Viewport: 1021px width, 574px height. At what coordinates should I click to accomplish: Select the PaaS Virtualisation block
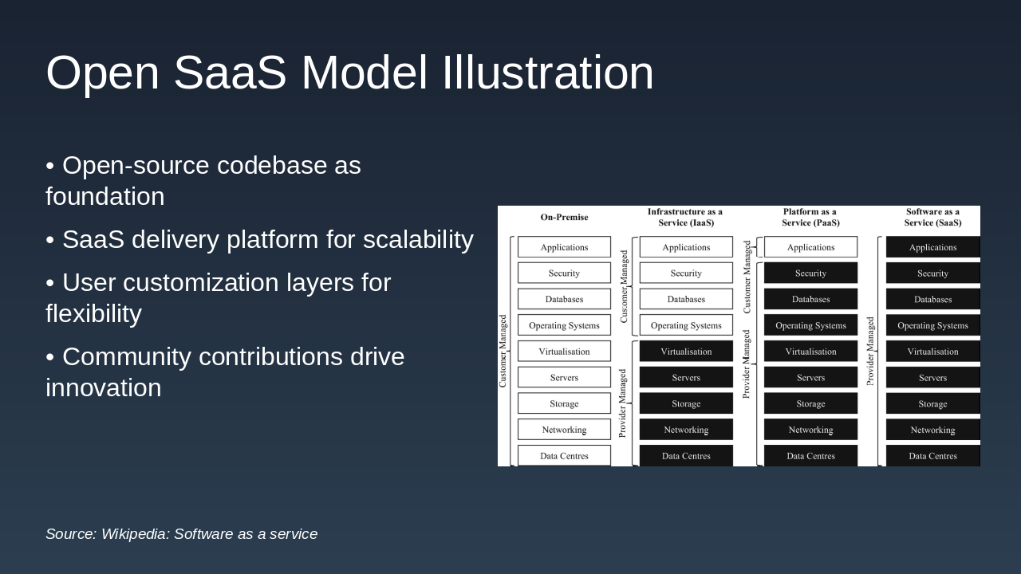click(810, 351)
